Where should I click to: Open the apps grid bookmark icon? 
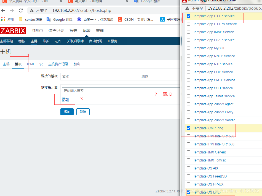(3, 19)
